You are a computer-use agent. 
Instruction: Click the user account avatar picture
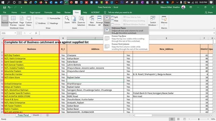coord(183,7)
